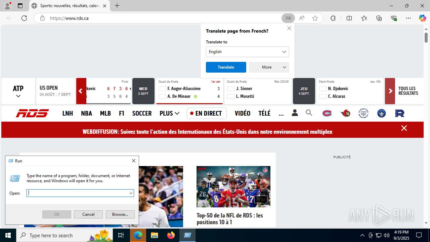The height and width of the screenshot is (242, 430).
Task: Open the Translate to language dropdown
Action: tap(248, 52)
